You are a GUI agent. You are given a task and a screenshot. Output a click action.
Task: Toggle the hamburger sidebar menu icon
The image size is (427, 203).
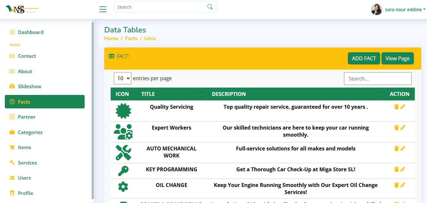pos(103,9)
